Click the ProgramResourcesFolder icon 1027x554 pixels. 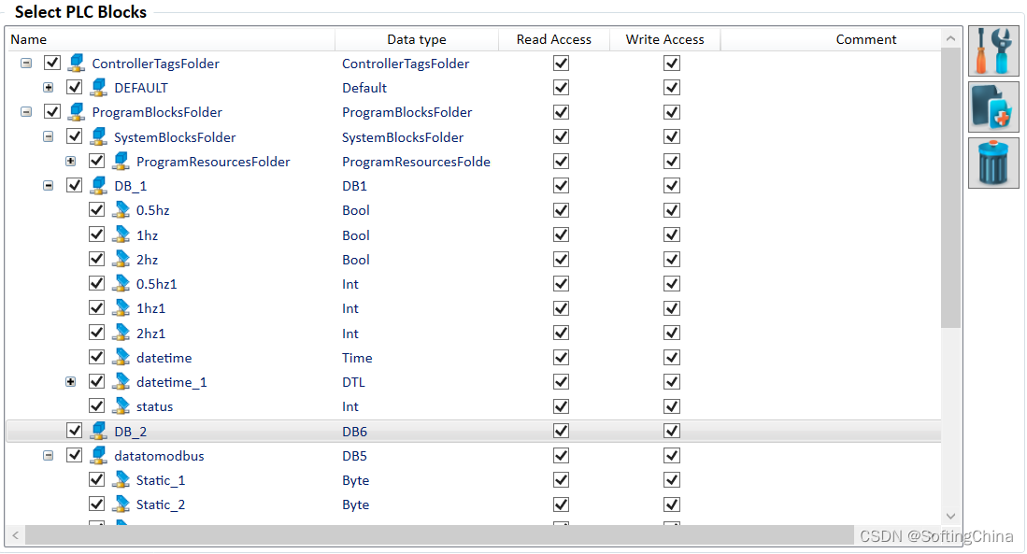[121, 161]
